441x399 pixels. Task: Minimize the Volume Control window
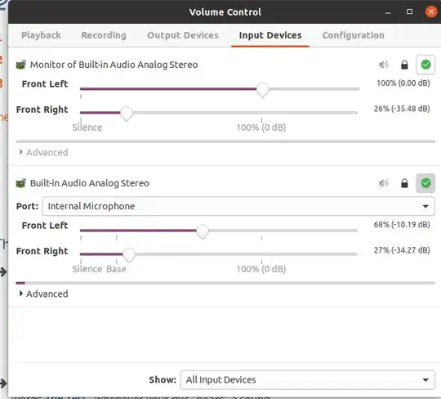388,12
